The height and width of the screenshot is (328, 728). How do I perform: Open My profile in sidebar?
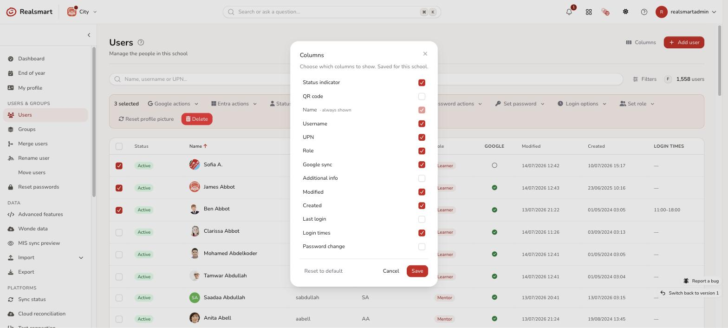[45, 88]
